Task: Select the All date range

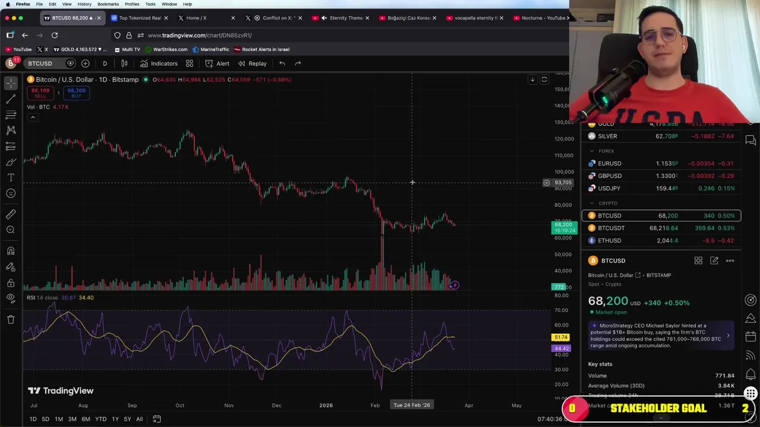Action: [139, 419]
